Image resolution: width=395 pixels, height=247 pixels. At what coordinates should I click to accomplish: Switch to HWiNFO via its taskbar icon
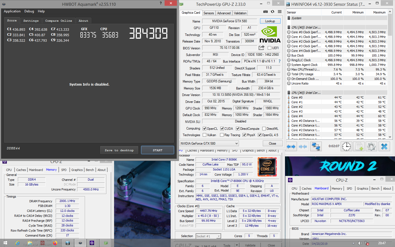tap(68, 243)
